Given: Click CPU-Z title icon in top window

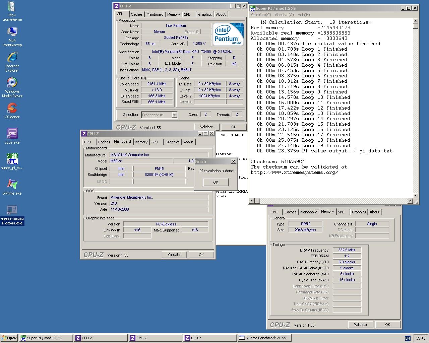Looking at the screenshot, I should (116, 6).
